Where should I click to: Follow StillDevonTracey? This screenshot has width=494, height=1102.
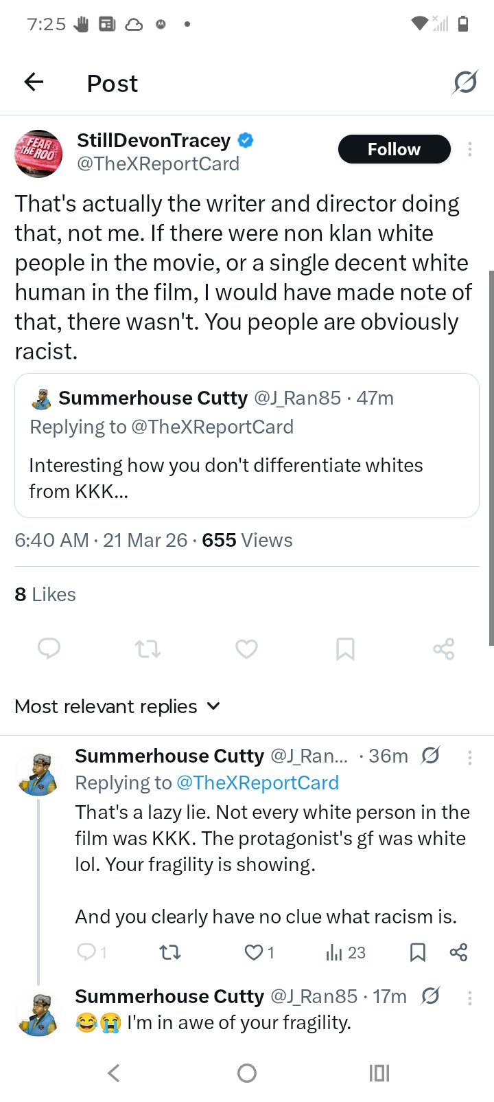tap(394, 149)
